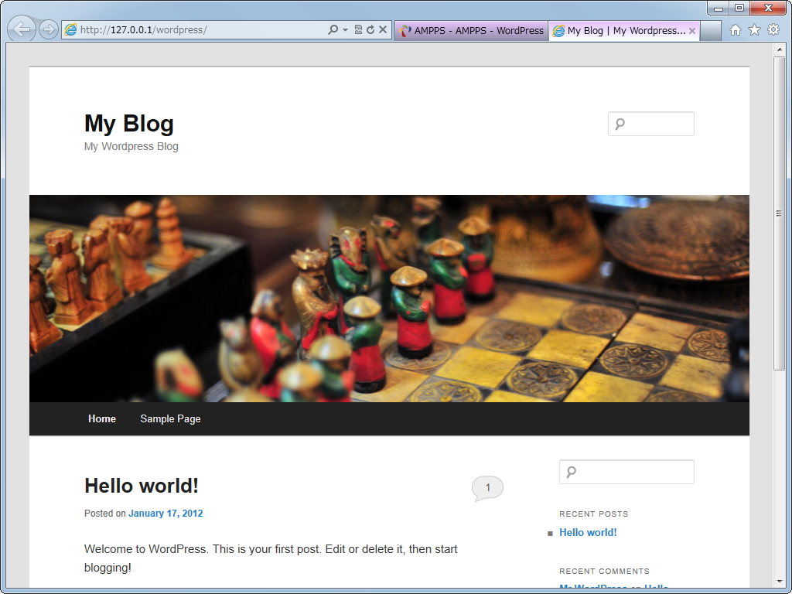This screenshot has height=594, width=792.
Task: Click the "My Wordpress Blog" tagline text
Action: point(131,146)
